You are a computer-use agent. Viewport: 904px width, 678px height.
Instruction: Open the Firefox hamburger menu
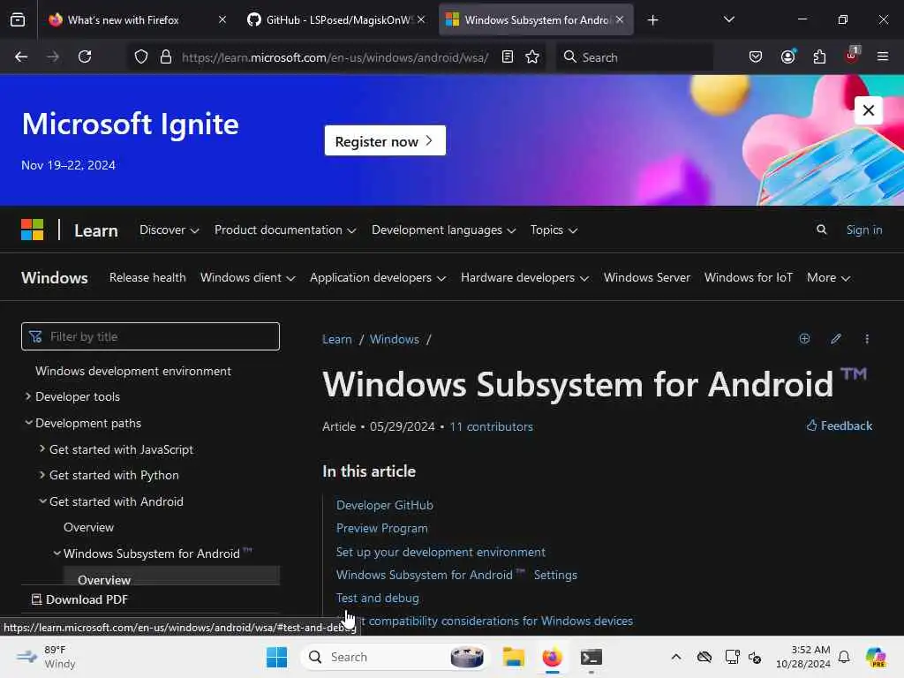(x=883, y=56)
